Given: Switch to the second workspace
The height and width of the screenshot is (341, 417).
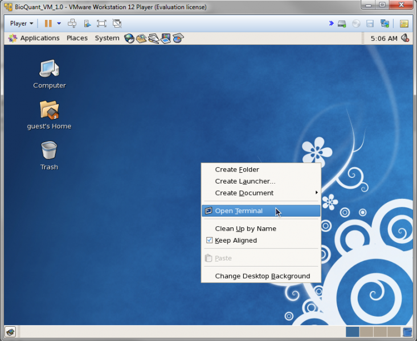Looking at the screenshot, I should pyautogui.click(x=366, y=332).
